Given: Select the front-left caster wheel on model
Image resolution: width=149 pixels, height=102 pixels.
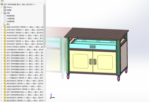Looking at the screenshot, I should pyautogui.click(x=68, y=76).
